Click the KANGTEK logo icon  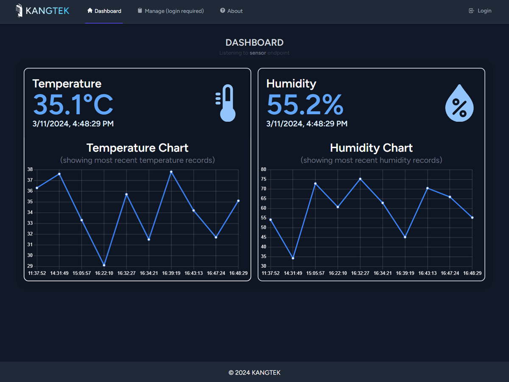tap(19, 11)
